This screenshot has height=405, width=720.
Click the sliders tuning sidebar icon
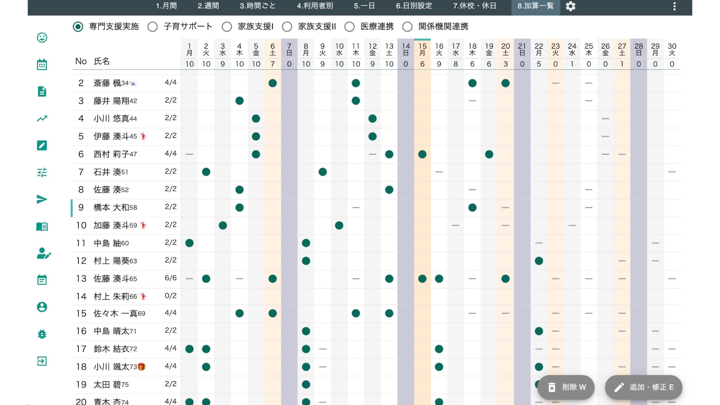[x=42, y=172]
